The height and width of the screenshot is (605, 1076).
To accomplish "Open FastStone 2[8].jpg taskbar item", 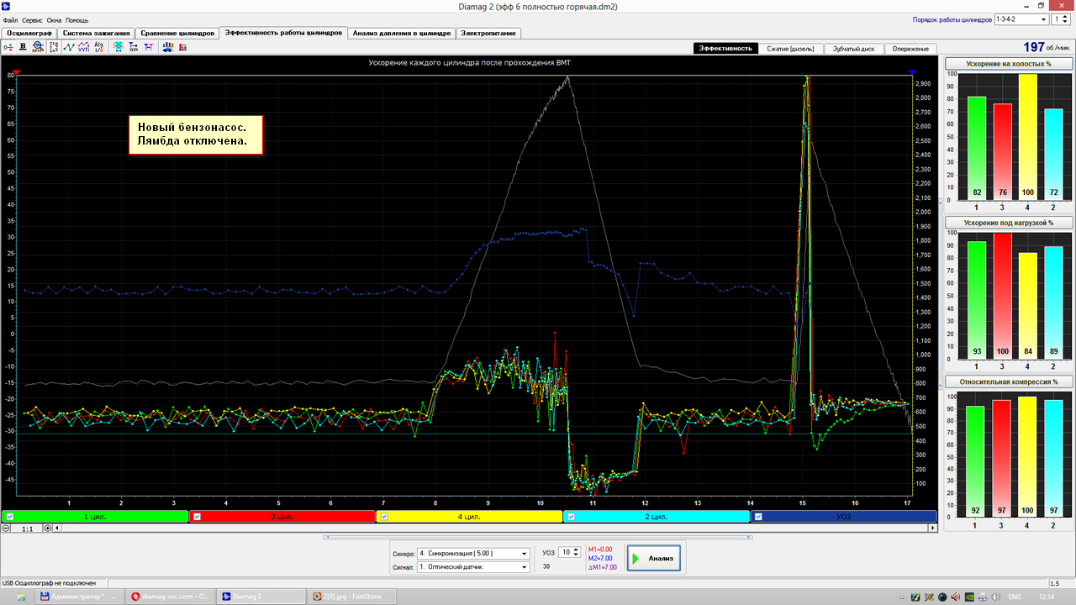I will (x=351, y=597).
